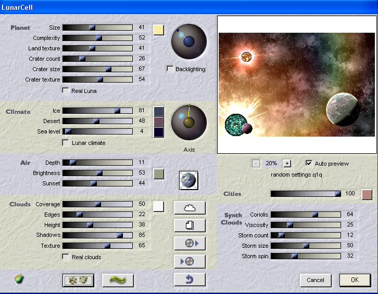
Task: Open the Cities color swatch
Action: [x=367, y=194]
